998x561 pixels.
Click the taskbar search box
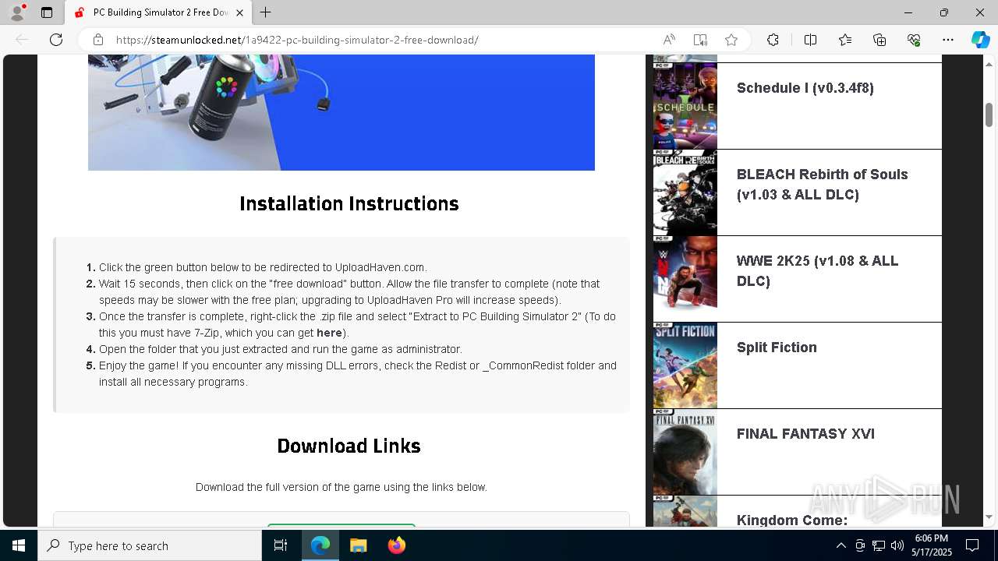pos(150,545)
